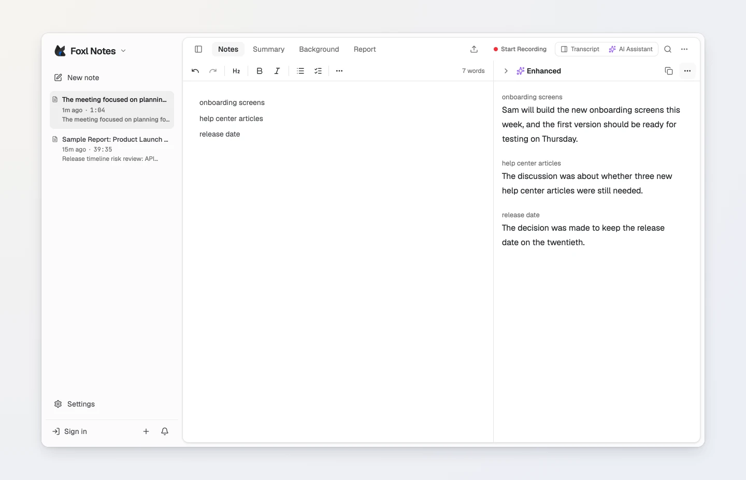Click the 1m ago 1:04 timestamp
746x480 pixels.
pos(83,110)
